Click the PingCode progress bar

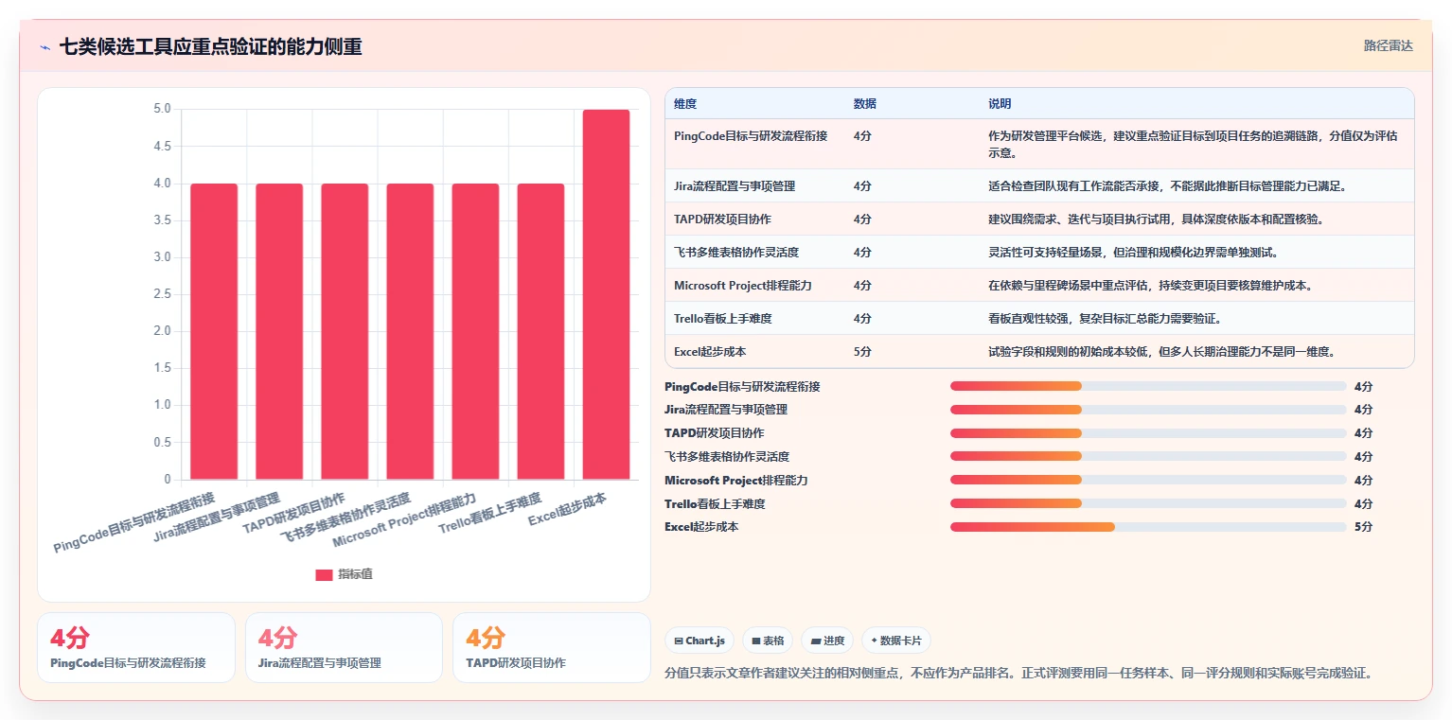(1148, 386)
